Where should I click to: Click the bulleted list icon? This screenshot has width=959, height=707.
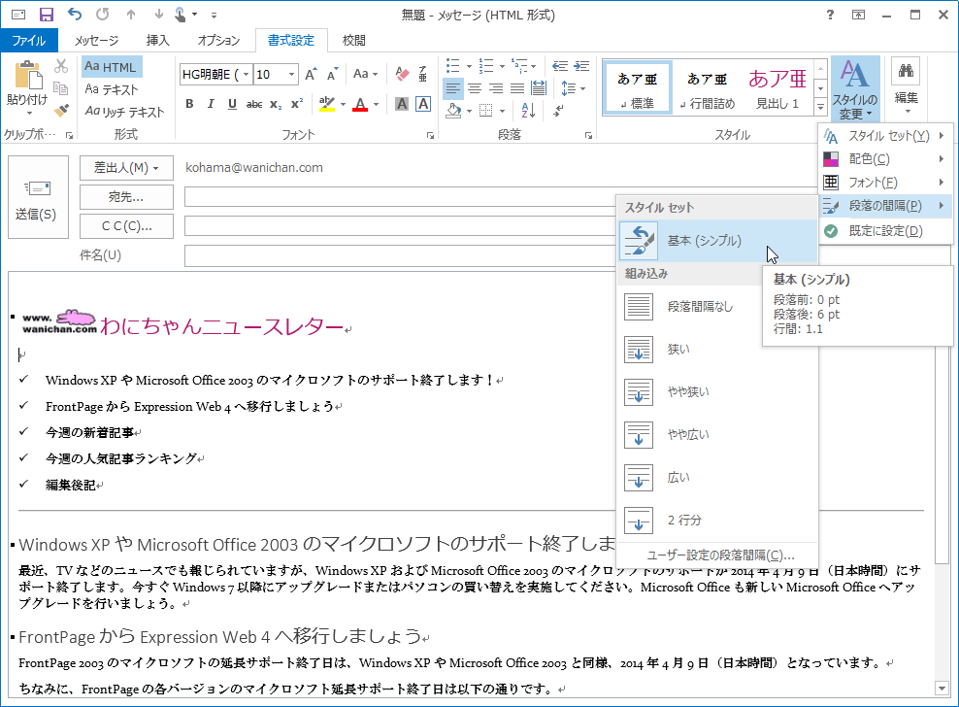452,65
